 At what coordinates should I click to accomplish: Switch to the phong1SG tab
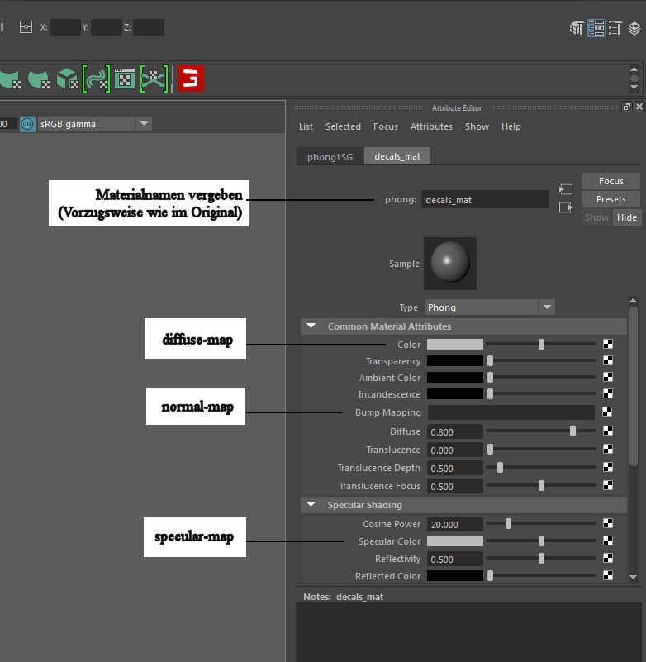point(330,156)
